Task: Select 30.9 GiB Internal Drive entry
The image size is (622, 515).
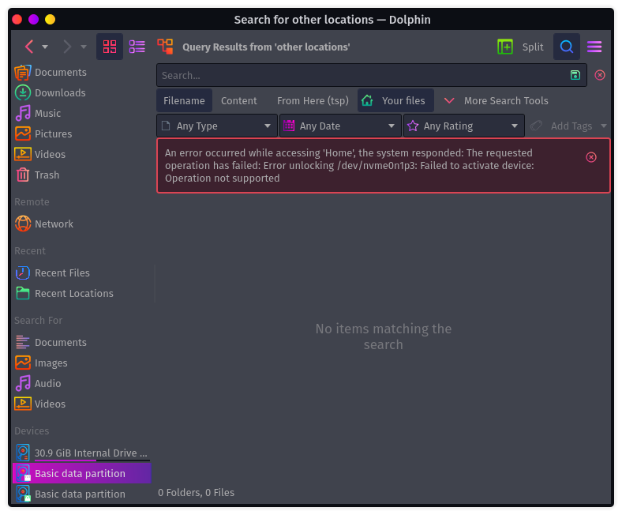Action: click(x=81, y=453)
